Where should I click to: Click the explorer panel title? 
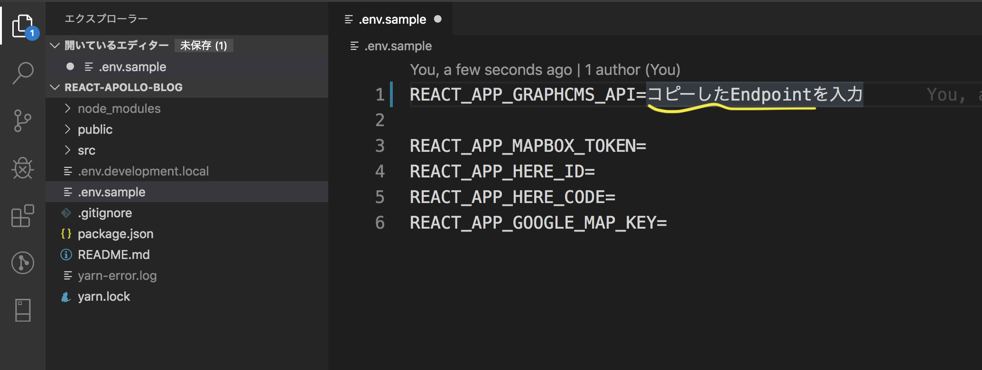pos(106,18)
